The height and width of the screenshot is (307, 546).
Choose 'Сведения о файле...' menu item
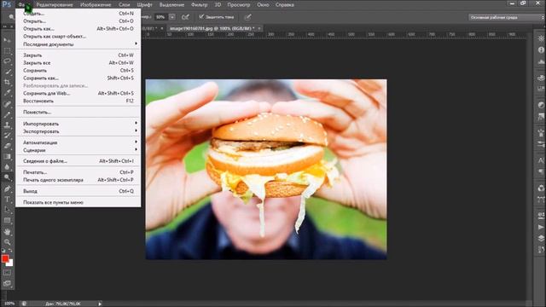(78, 161)
